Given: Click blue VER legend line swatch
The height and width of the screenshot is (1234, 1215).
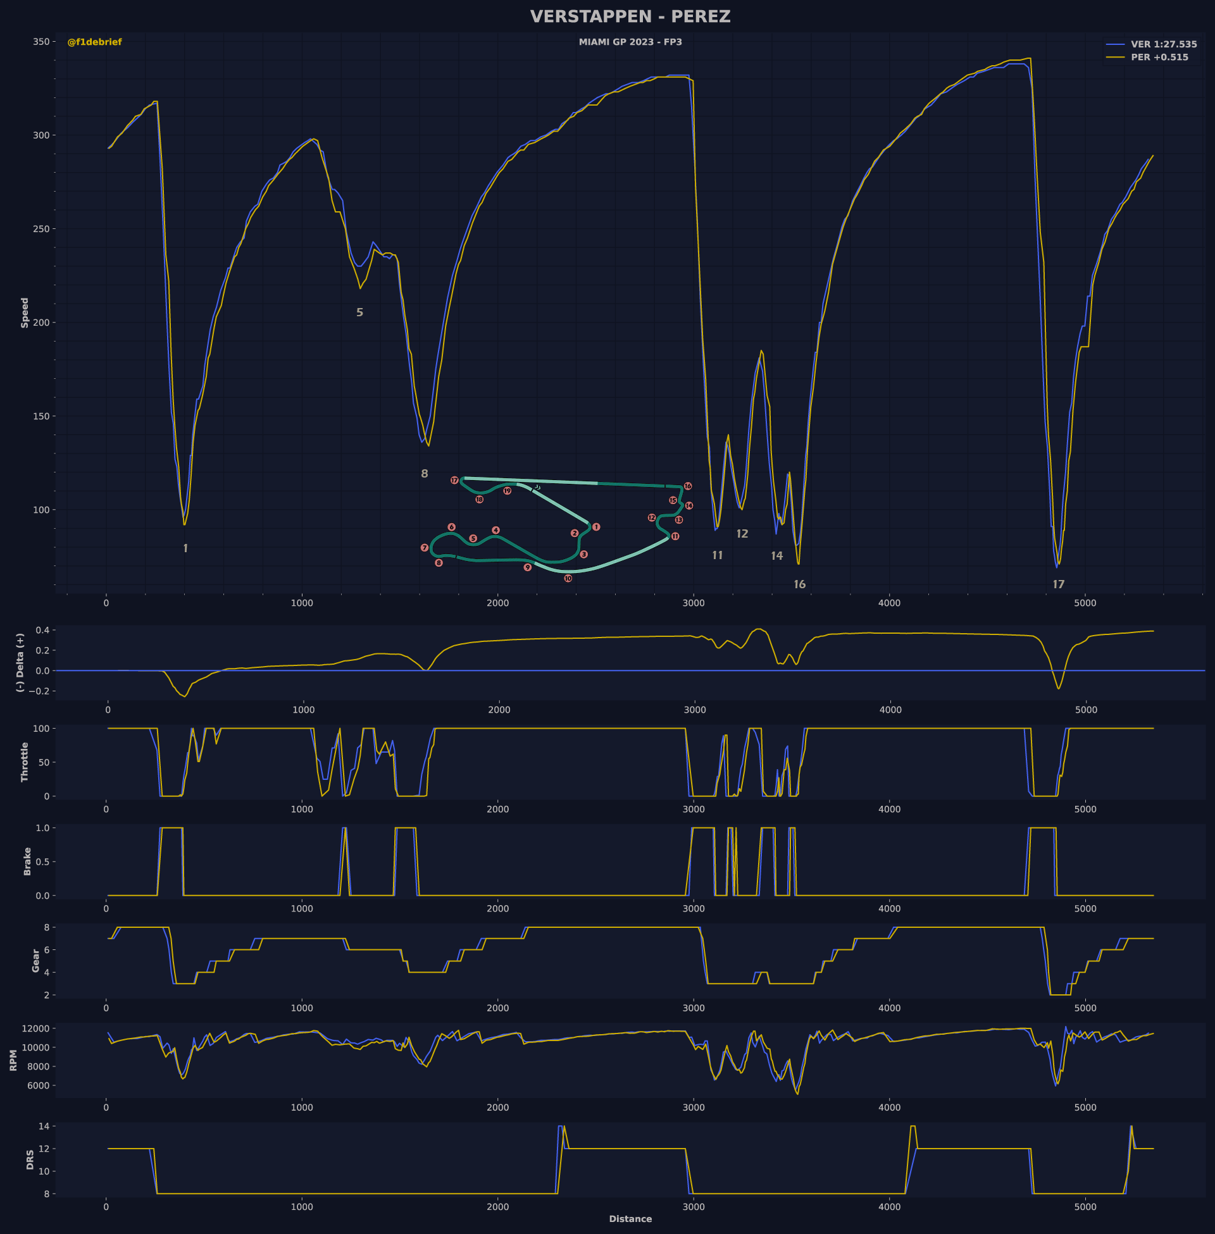Looking at the screenshot, I should coord(1115,45).
